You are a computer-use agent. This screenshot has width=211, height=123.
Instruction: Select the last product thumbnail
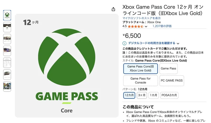[7, 86]
